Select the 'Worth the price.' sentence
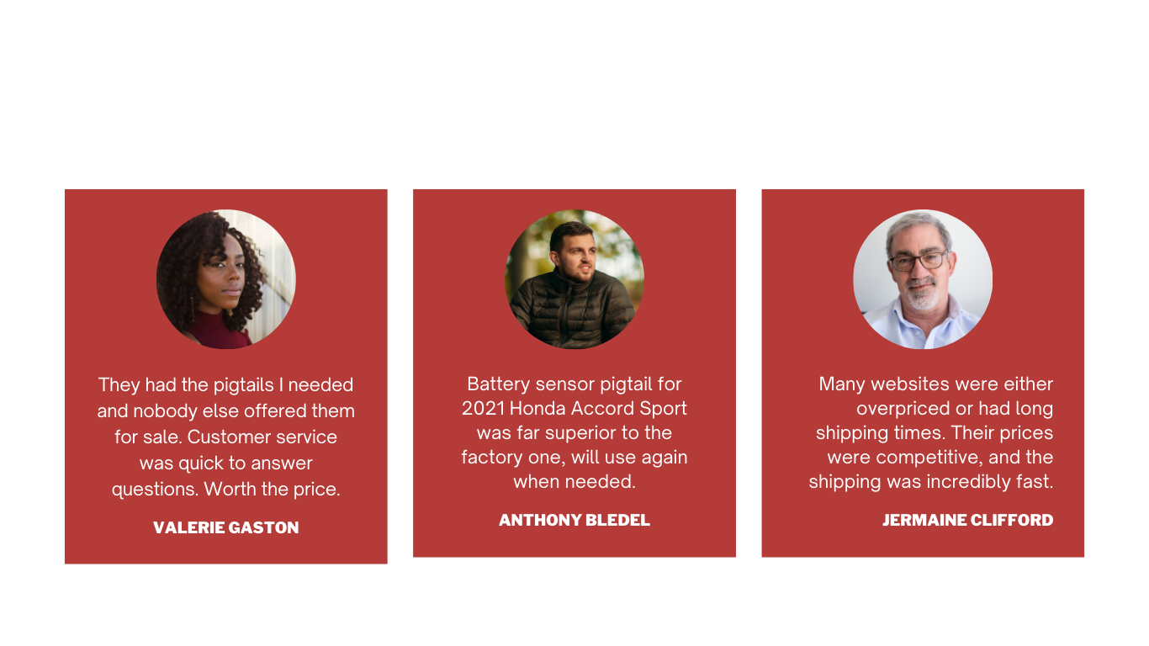 click(x=272, y=489)
